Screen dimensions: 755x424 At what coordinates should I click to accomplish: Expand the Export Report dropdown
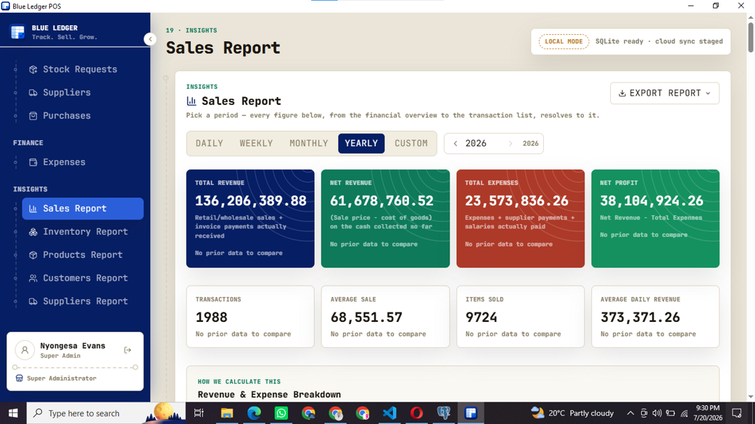(x=665, y=94)
